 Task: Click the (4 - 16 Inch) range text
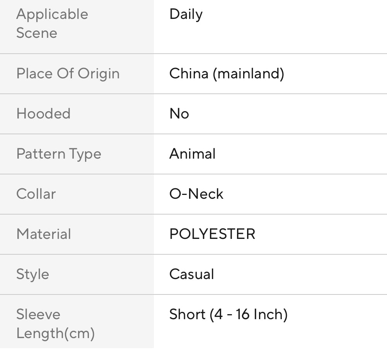click(249, 314)
